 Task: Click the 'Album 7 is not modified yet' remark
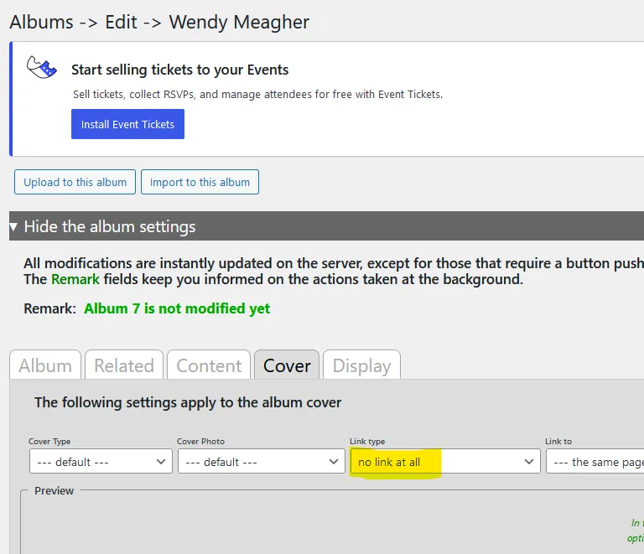pos(177,308)
